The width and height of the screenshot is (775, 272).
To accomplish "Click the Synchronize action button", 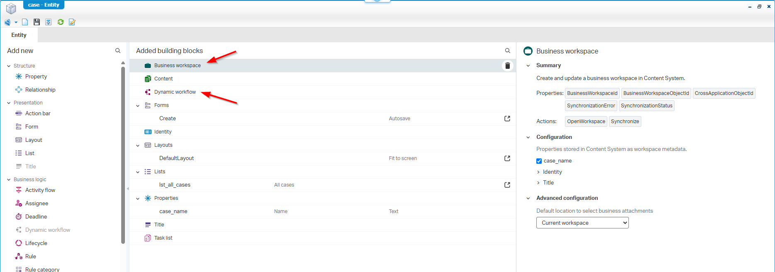I will (x=624, y=121).
